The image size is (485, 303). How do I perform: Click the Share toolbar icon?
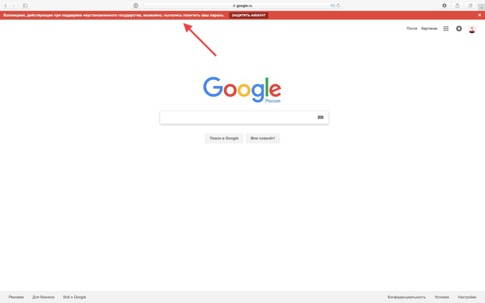[x=457, y=5]
